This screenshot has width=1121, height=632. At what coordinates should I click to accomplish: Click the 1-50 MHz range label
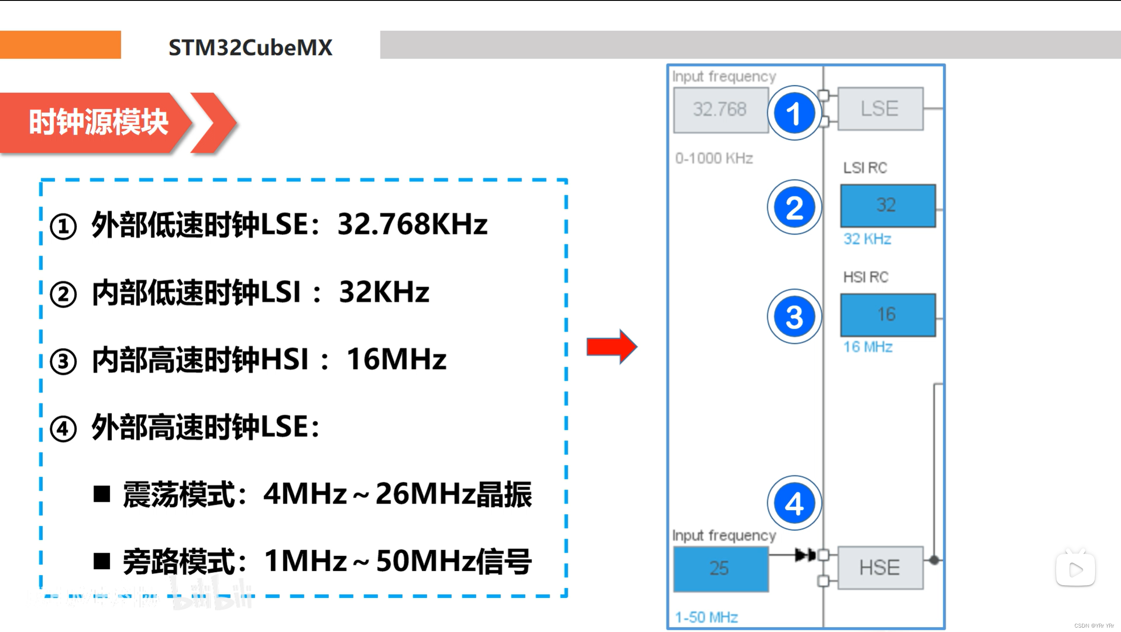[706, 618]
